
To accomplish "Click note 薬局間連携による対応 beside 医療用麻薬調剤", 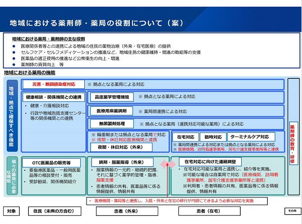I will pyautogui.click(x=163, y=111).
